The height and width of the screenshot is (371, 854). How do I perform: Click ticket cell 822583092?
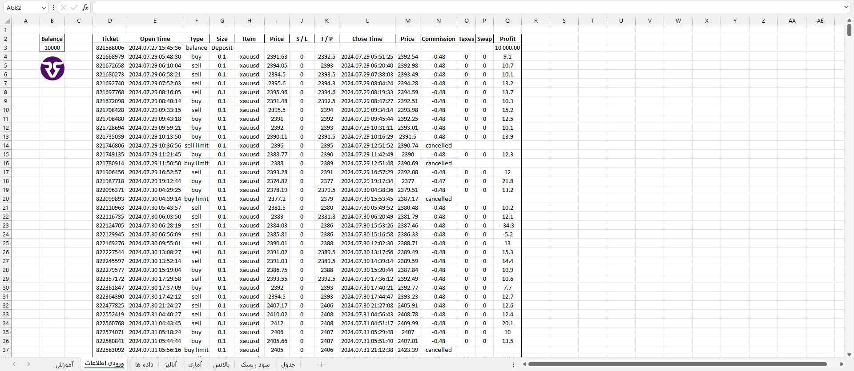[x=110, y=350]
